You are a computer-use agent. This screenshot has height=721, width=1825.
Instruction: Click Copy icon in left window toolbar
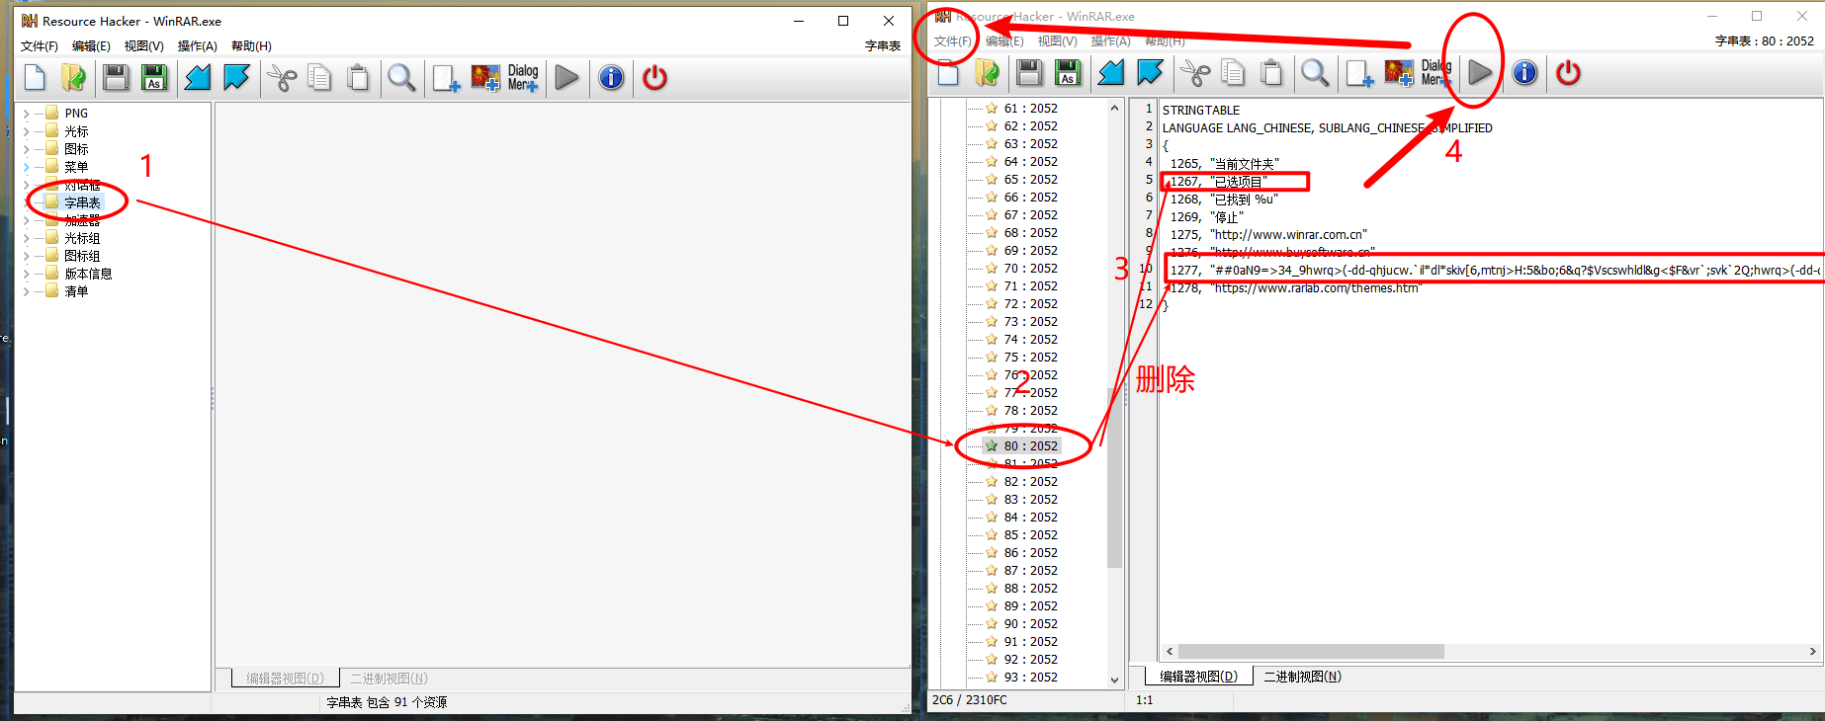(x=319, y=77)
